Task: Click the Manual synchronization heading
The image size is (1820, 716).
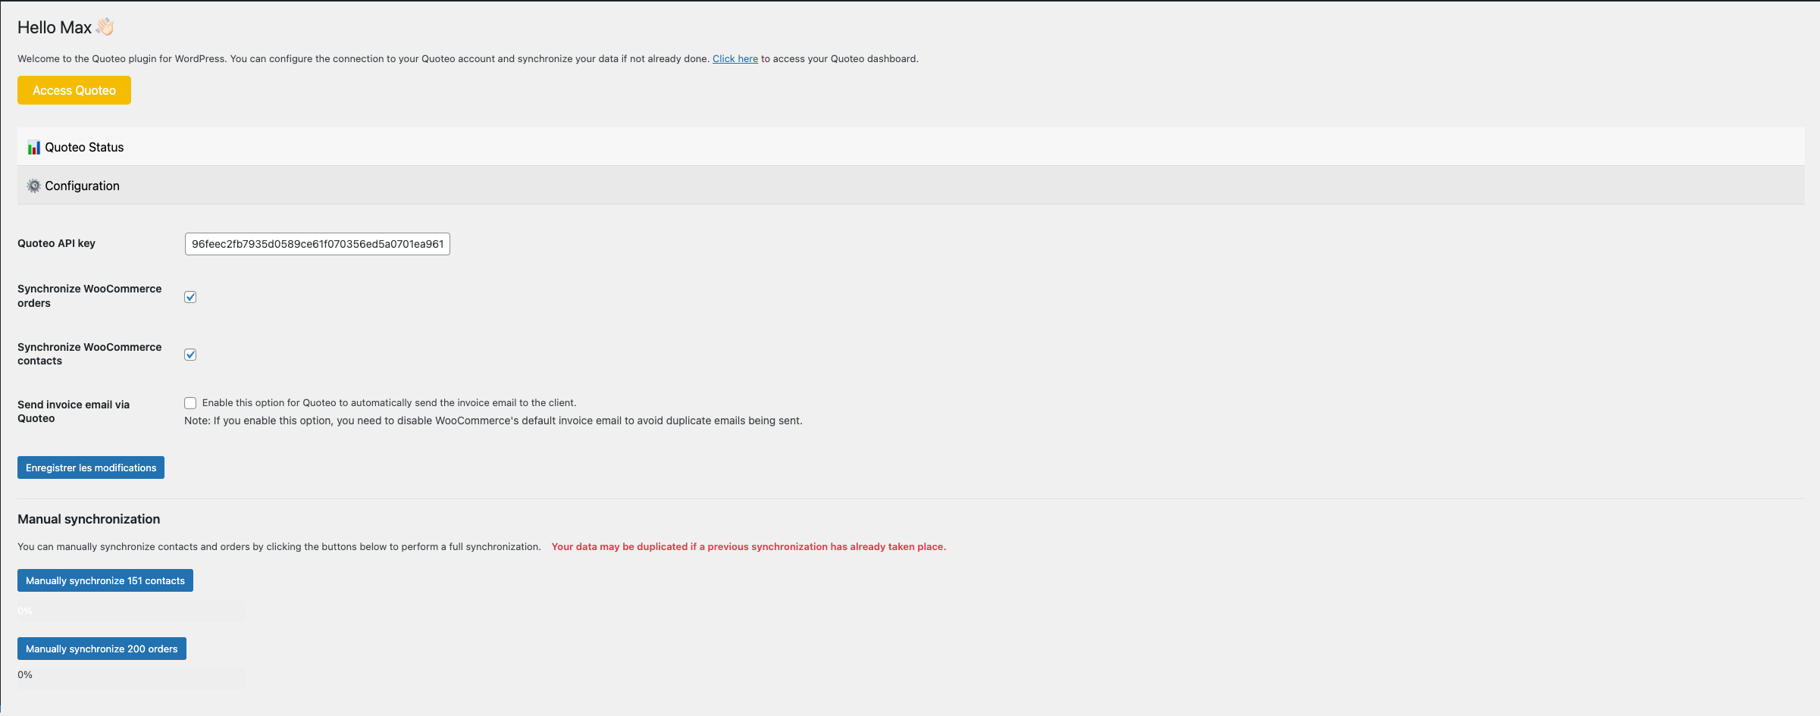Action: [x=89, y=519]
